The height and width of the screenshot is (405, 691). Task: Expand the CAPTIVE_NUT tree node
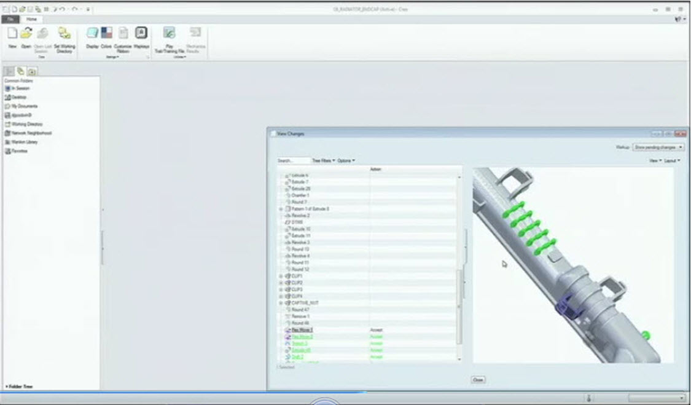pyautogui.click(x=281, y=303)
